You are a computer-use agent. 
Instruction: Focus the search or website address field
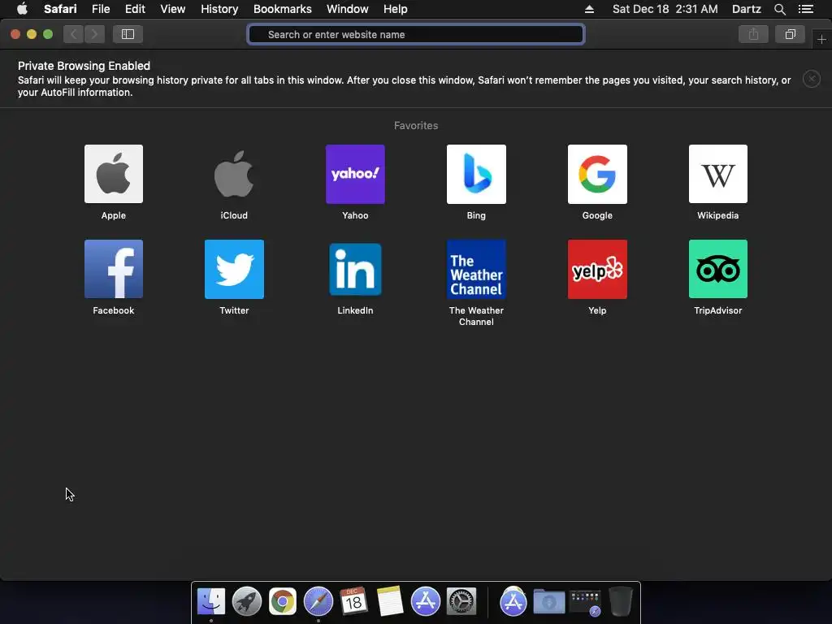(416, 34)
